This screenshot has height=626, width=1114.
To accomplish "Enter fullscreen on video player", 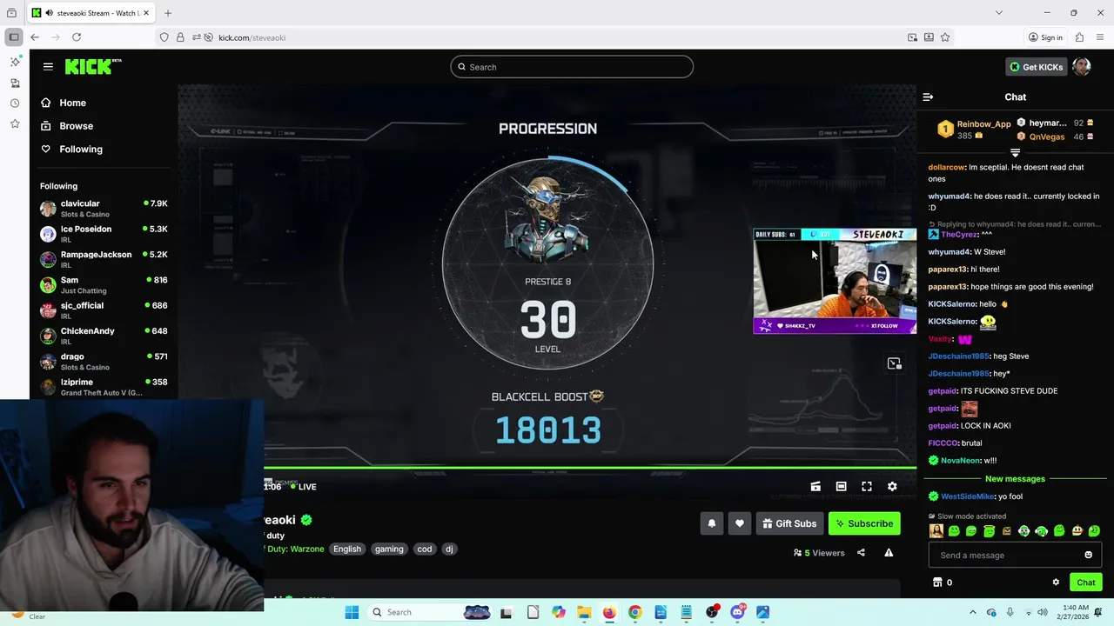I will coord(867,487).
